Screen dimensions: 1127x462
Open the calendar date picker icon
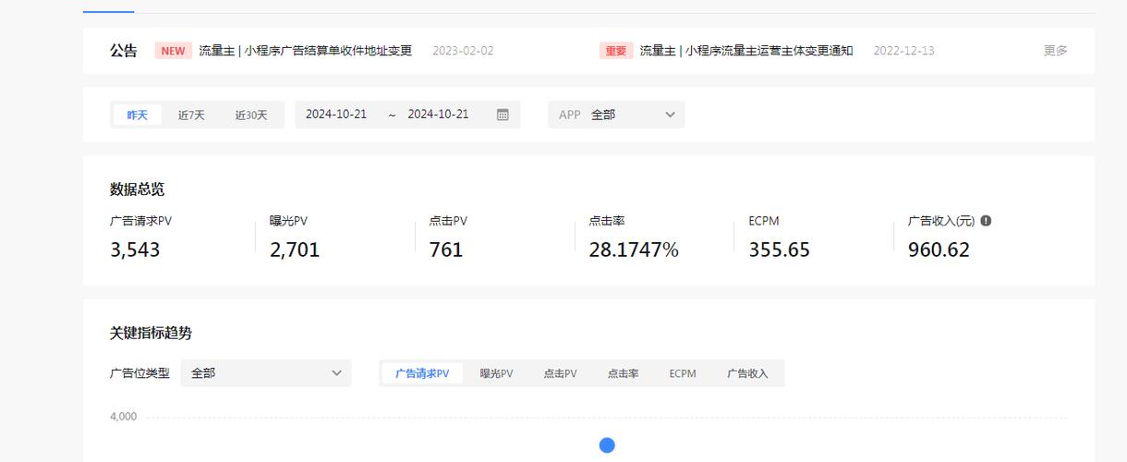[503, 115]
